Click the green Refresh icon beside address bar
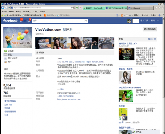Screen dimensions: 165x134 click(77, 8)
